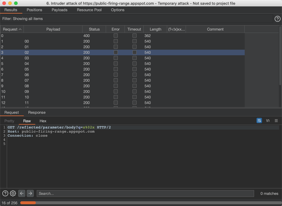Switch to Hex view

point(43,121)
